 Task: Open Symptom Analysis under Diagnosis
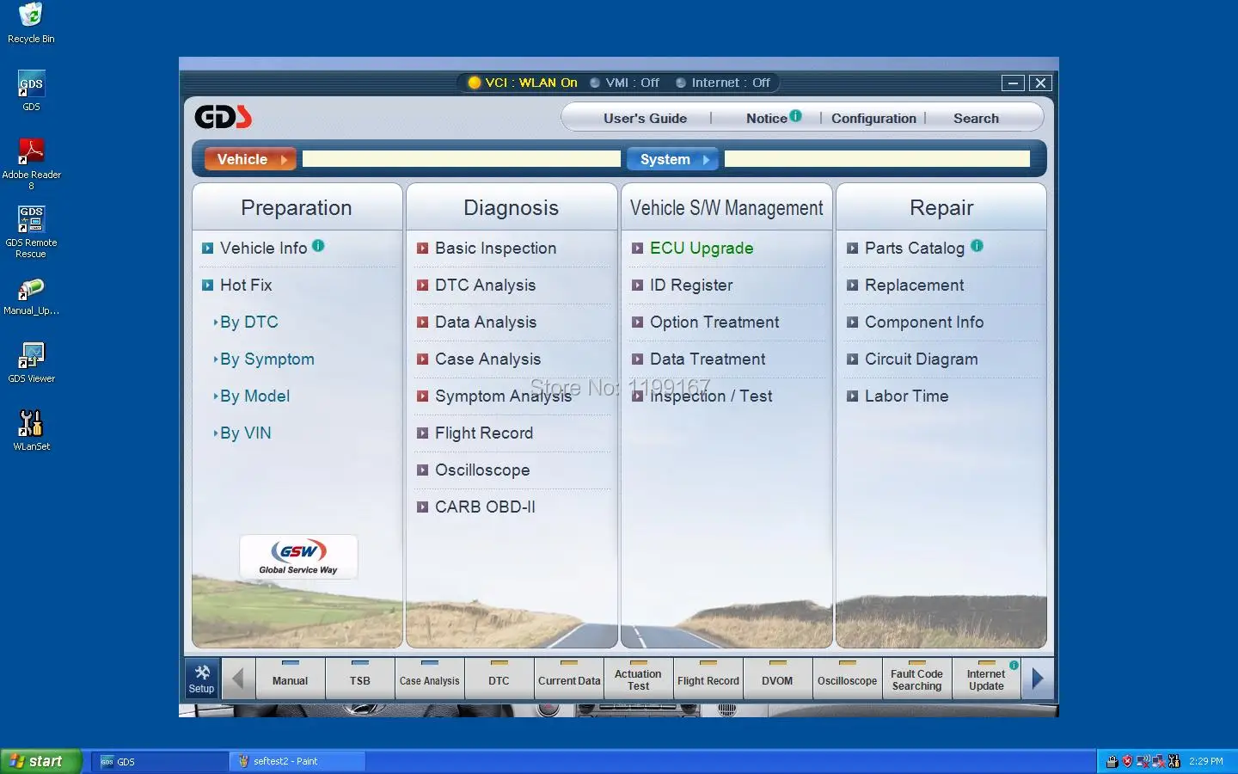[503, 396]
